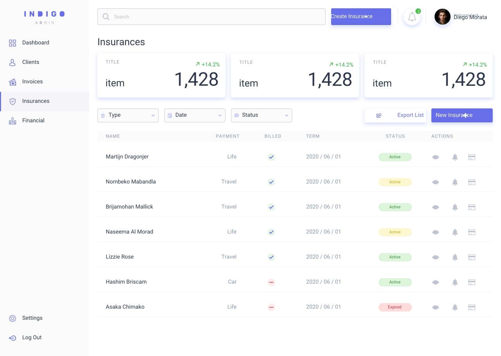Open notifications bell in header
Image resolution: width=501 pixels, height=356 pixels.
tap(412, 17)
